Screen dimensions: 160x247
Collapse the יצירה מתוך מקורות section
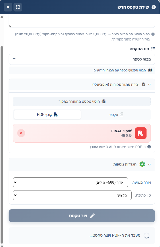(x=149, y=85)
